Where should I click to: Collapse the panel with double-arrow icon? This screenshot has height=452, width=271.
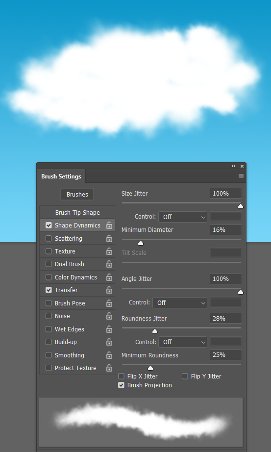click(x=233, y=166)
